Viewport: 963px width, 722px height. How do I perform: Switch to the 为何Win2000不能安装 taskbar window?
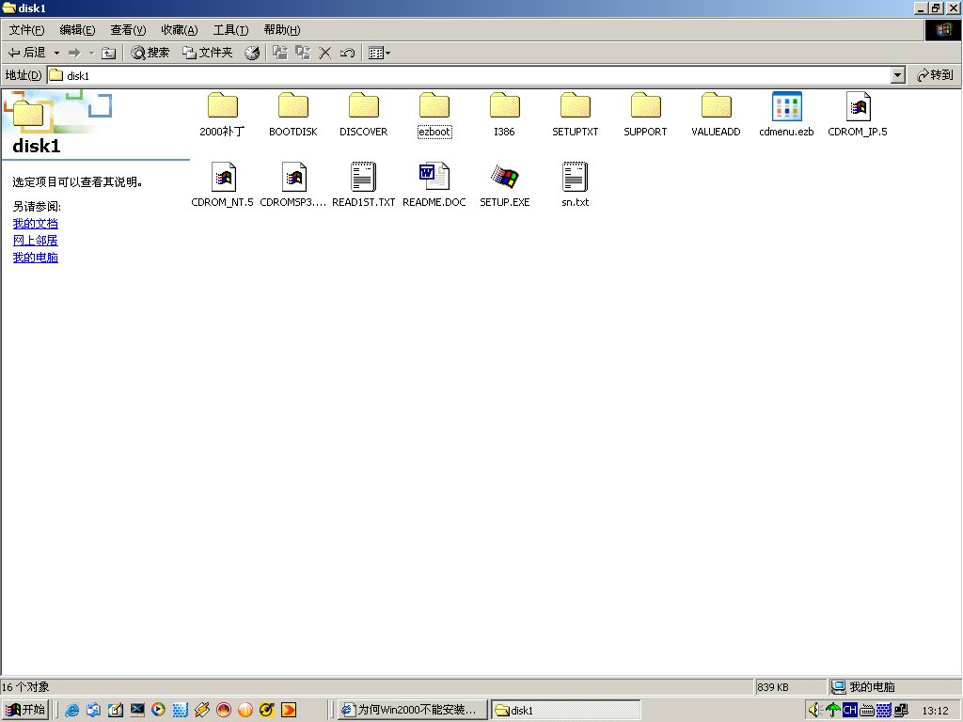pos(412,710)
